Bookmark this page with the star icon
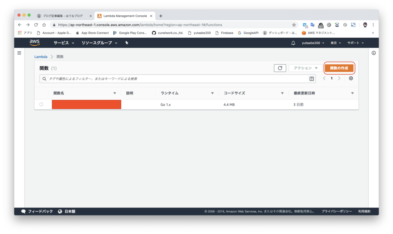This screenshot has height=234, width=393. pos(294,25)
